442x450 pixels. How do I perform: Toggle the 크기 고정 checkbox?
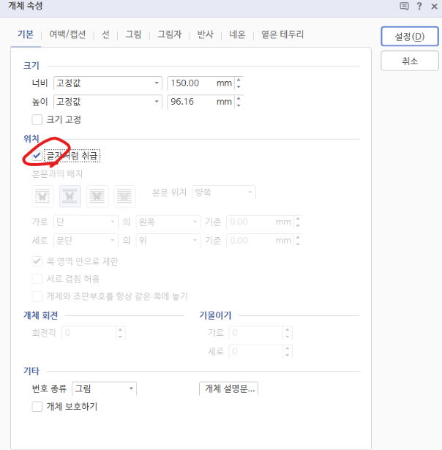click(37, 120)
